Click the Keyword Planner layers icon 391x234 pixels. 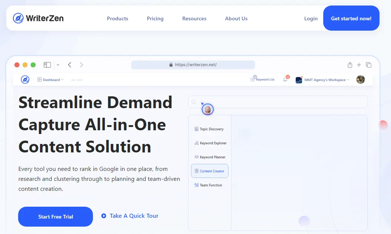point(197,157)
